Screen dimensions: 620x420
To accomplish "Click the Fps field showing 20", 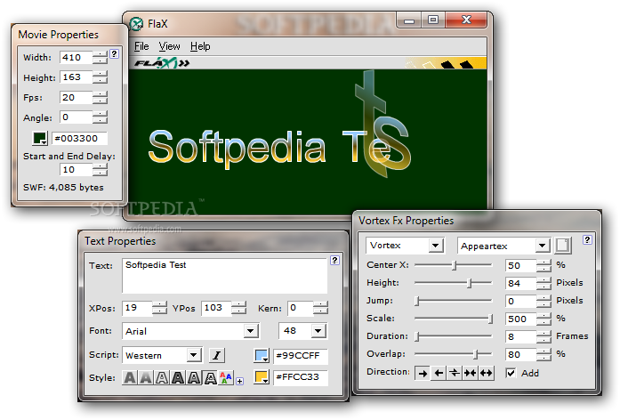I will coord(76,97).
